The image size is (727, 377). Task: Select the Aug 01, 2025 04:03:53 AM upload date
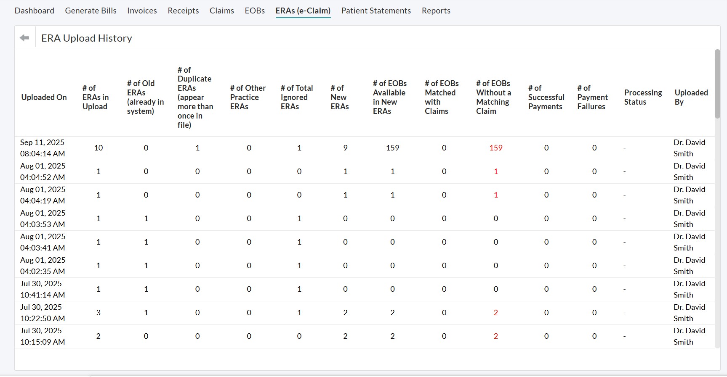tap(43, 219)
